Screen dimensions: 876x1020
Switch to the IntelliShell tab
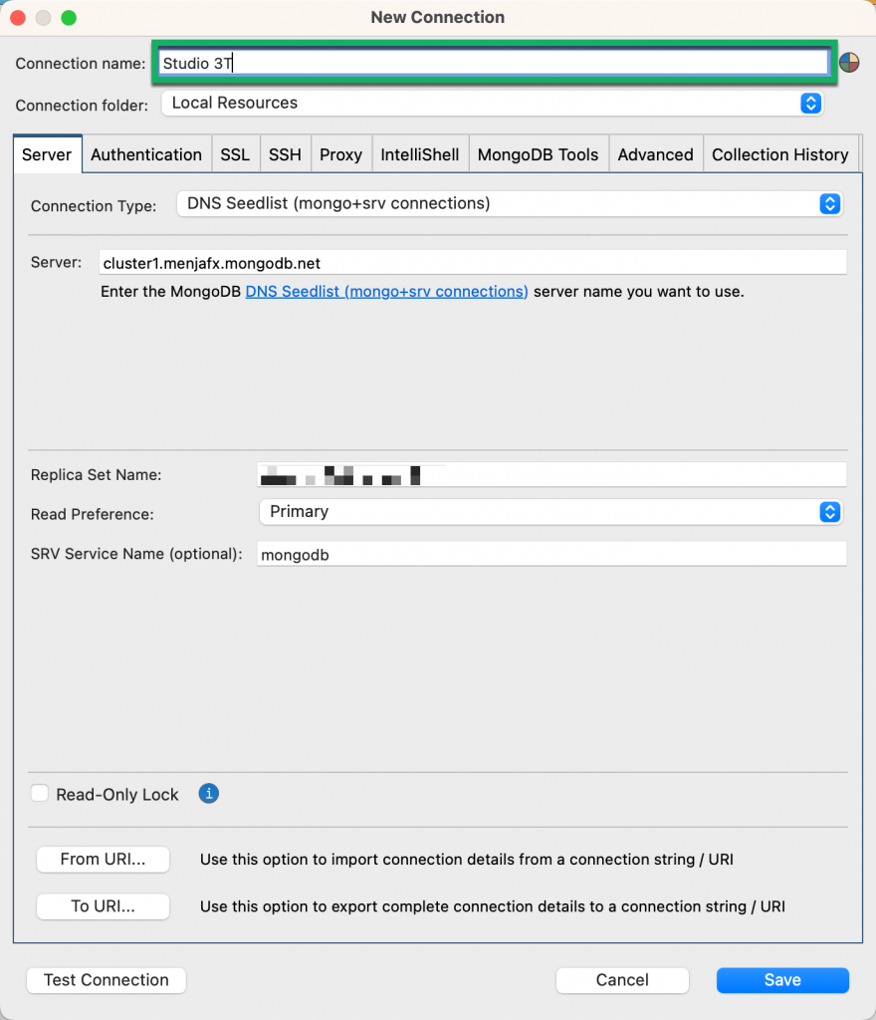click(x=420, y=154)
